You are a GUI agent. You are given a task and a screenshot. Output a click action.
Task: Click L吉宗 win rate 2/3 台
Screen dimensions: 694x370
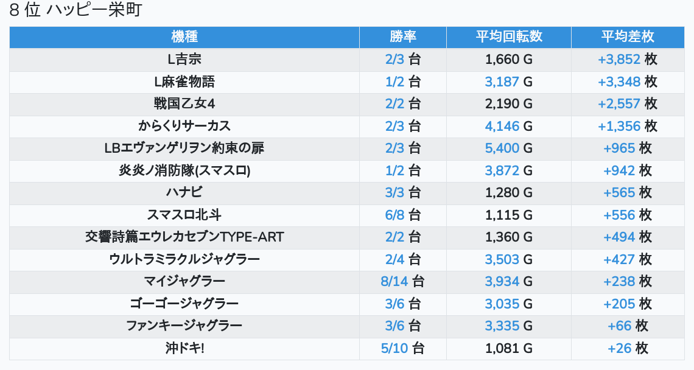[x=403, y=59]
